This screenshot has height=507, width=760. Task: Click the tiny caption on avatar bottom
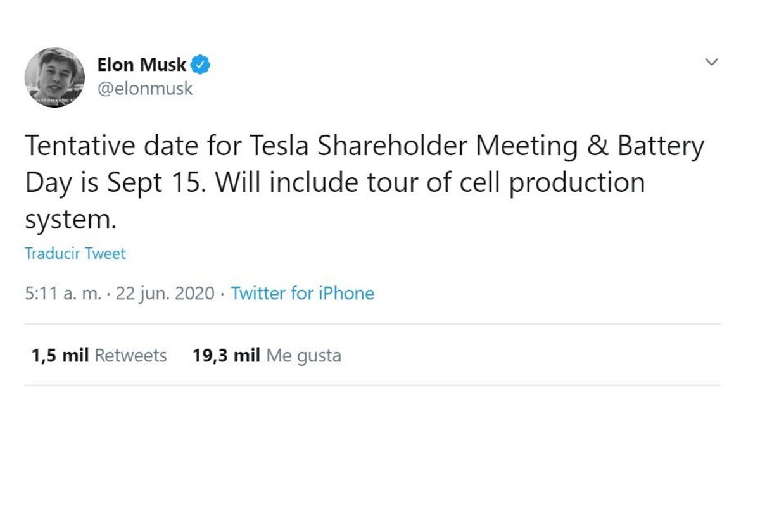click(54, 100)
